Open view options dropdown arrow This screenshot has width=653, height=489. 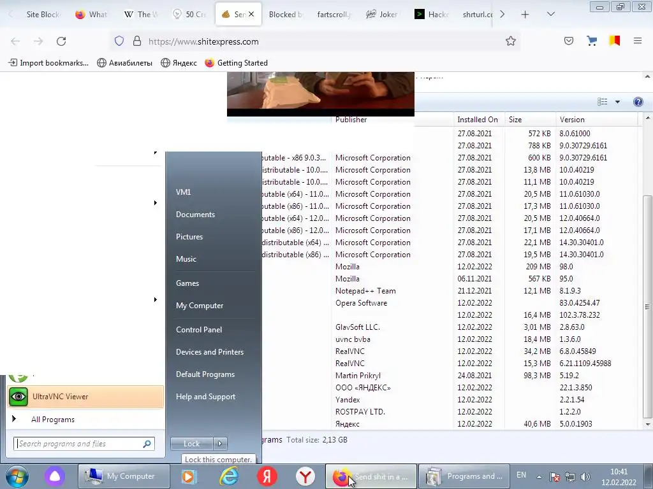[x=617, y=102]
